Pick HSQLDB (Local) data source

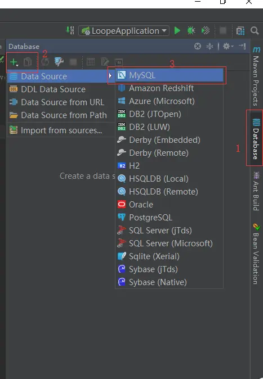pyautogui.click(x=170, y=179)
